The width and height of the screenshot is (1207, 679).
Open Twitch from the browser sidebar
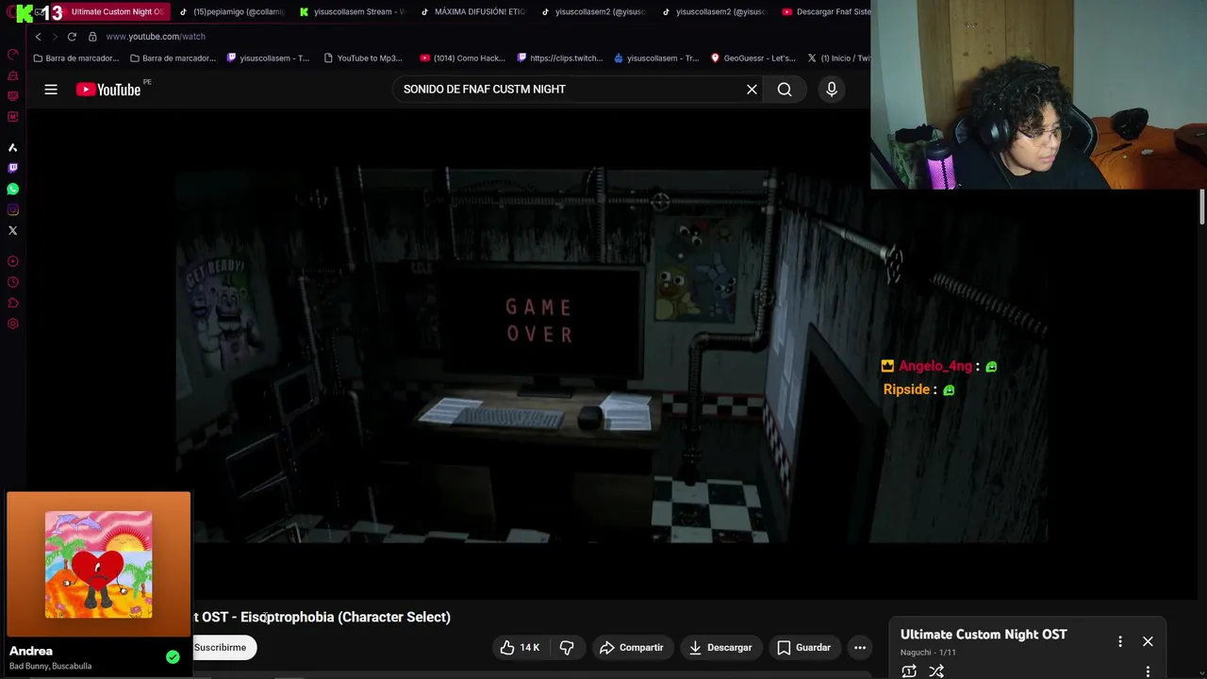pos(12,168)
